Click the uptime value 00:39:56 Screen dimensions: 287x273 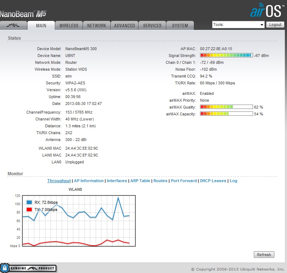click(73, 97)
